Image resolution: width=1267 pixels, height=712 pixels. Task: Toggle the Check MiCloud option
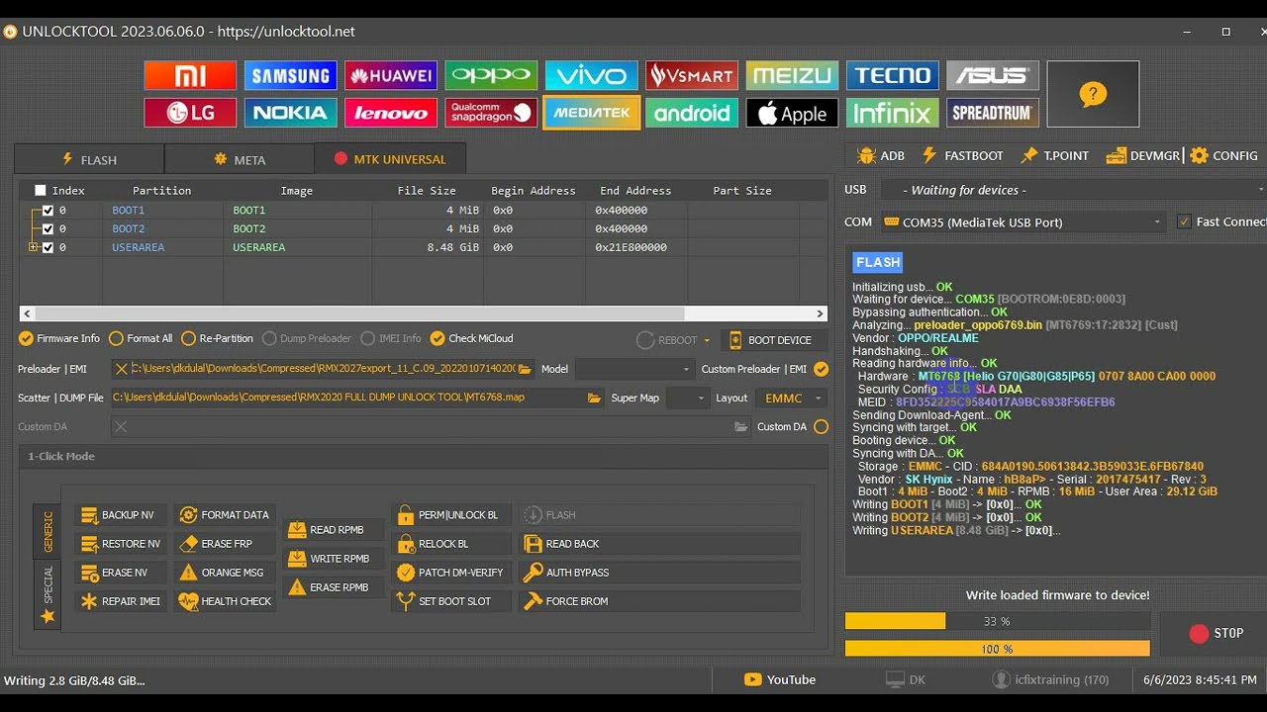tap(471, 338)
